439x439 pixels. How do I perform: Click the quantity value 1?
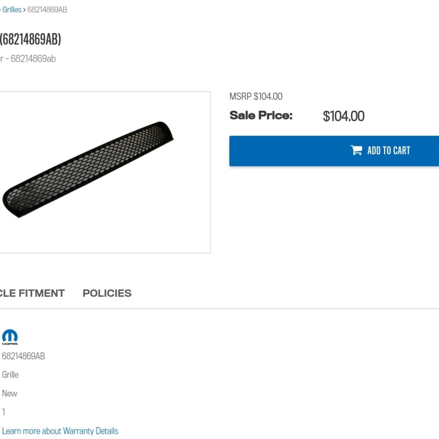coord(4,412)
